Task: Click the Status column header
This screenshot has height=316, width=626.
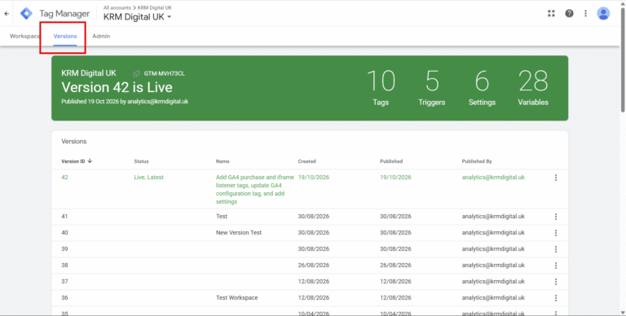Action: (141, 161)
